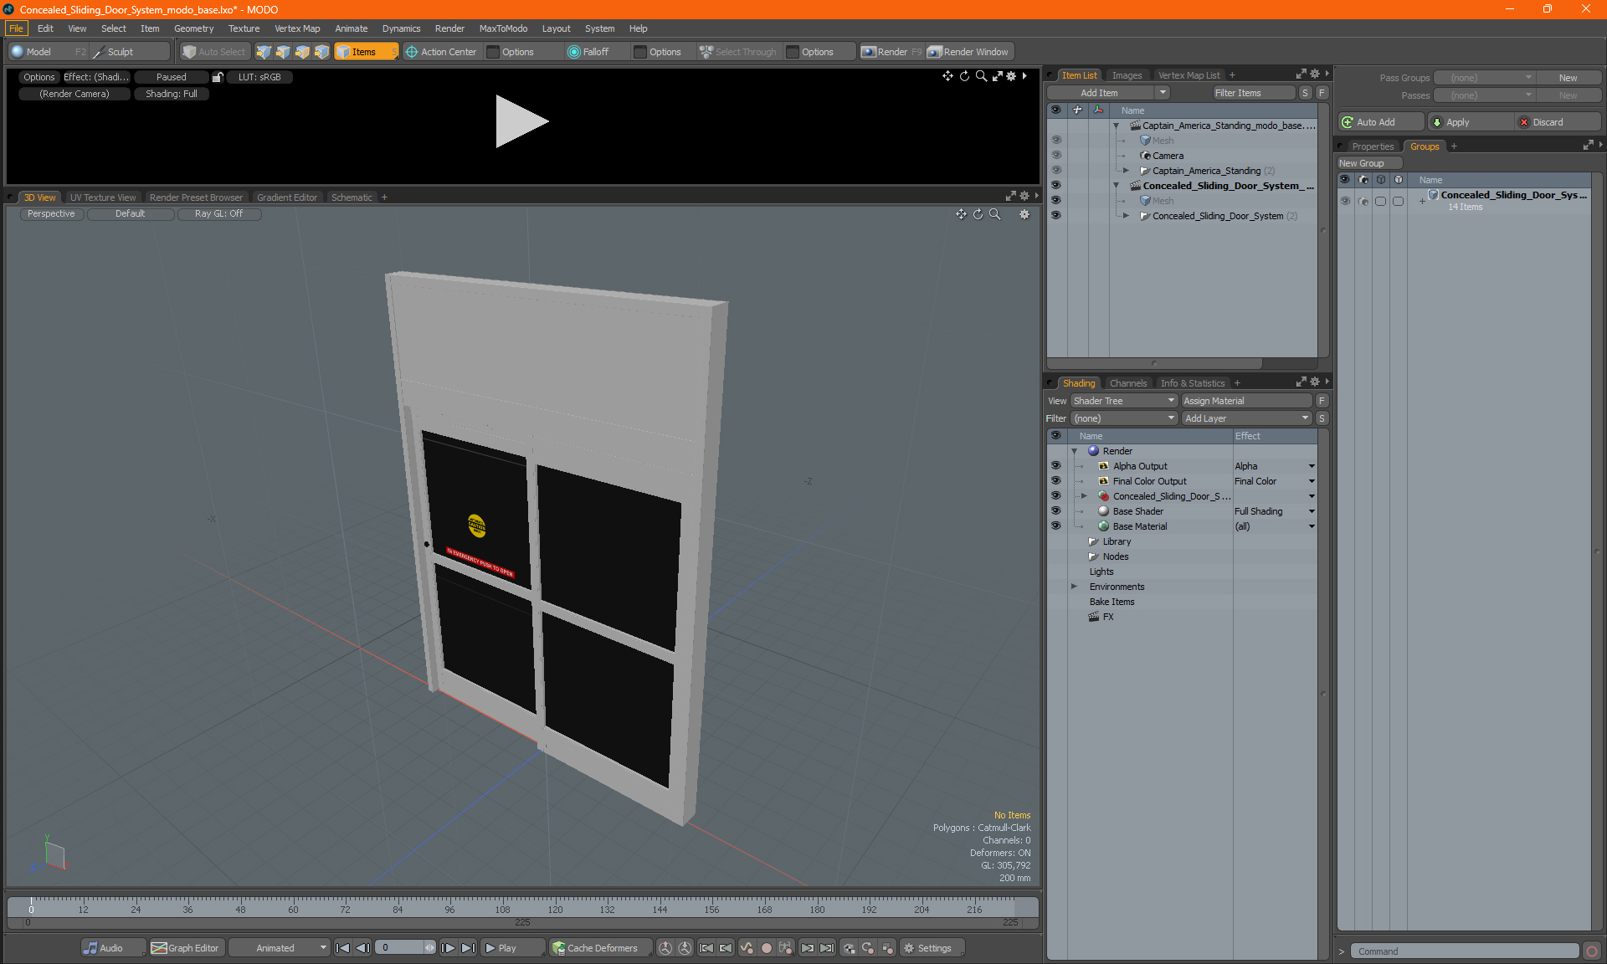Hide Final Color Output layer
Viewport: 1607px width, 964px height.
(x=1055, y=481)
